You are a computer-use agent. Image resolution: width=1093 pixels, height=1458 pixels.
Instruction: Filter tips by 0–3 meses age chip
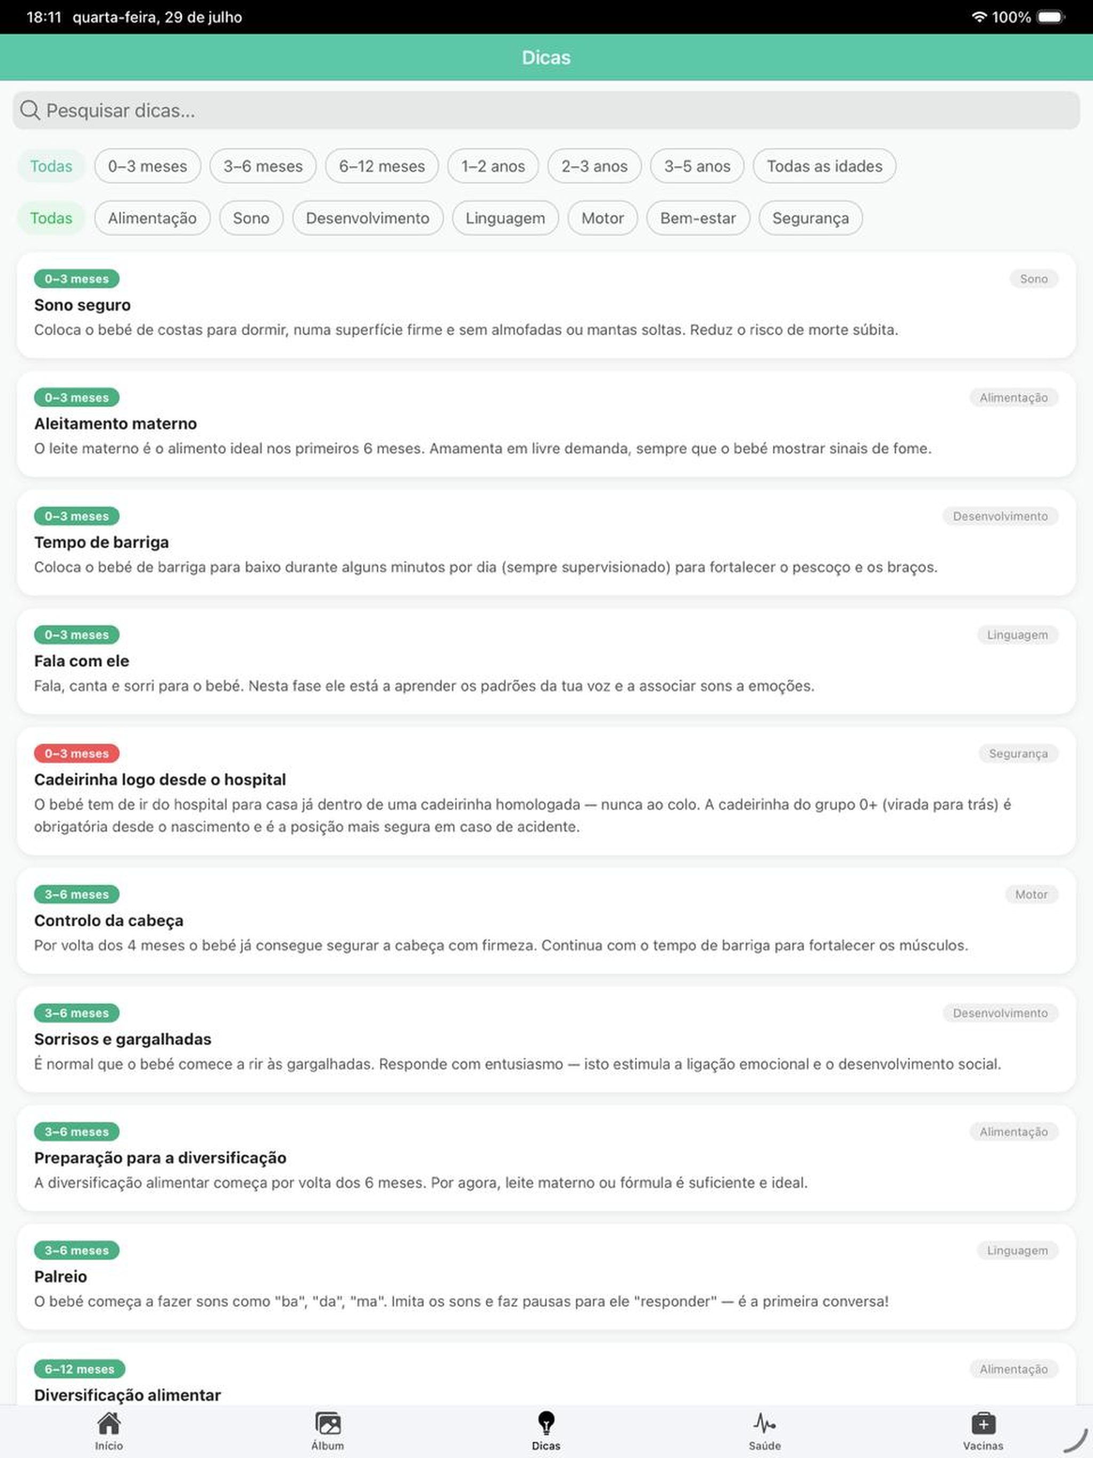click(x=148, y=166)
